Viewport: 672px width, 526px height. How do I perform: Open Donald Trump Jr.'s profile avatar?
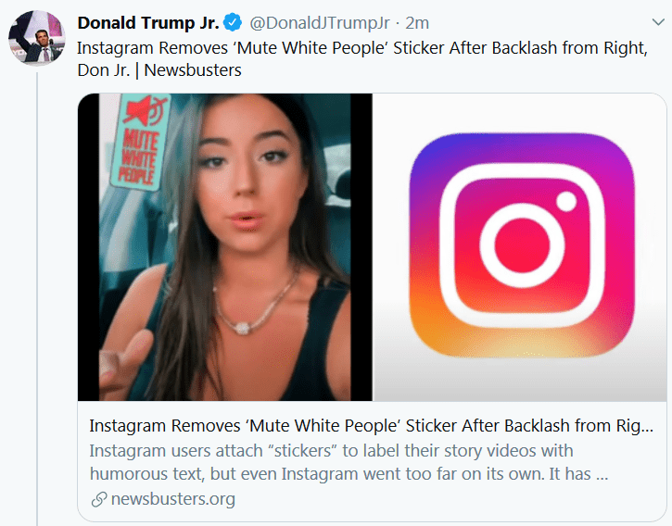pos(36,39)
